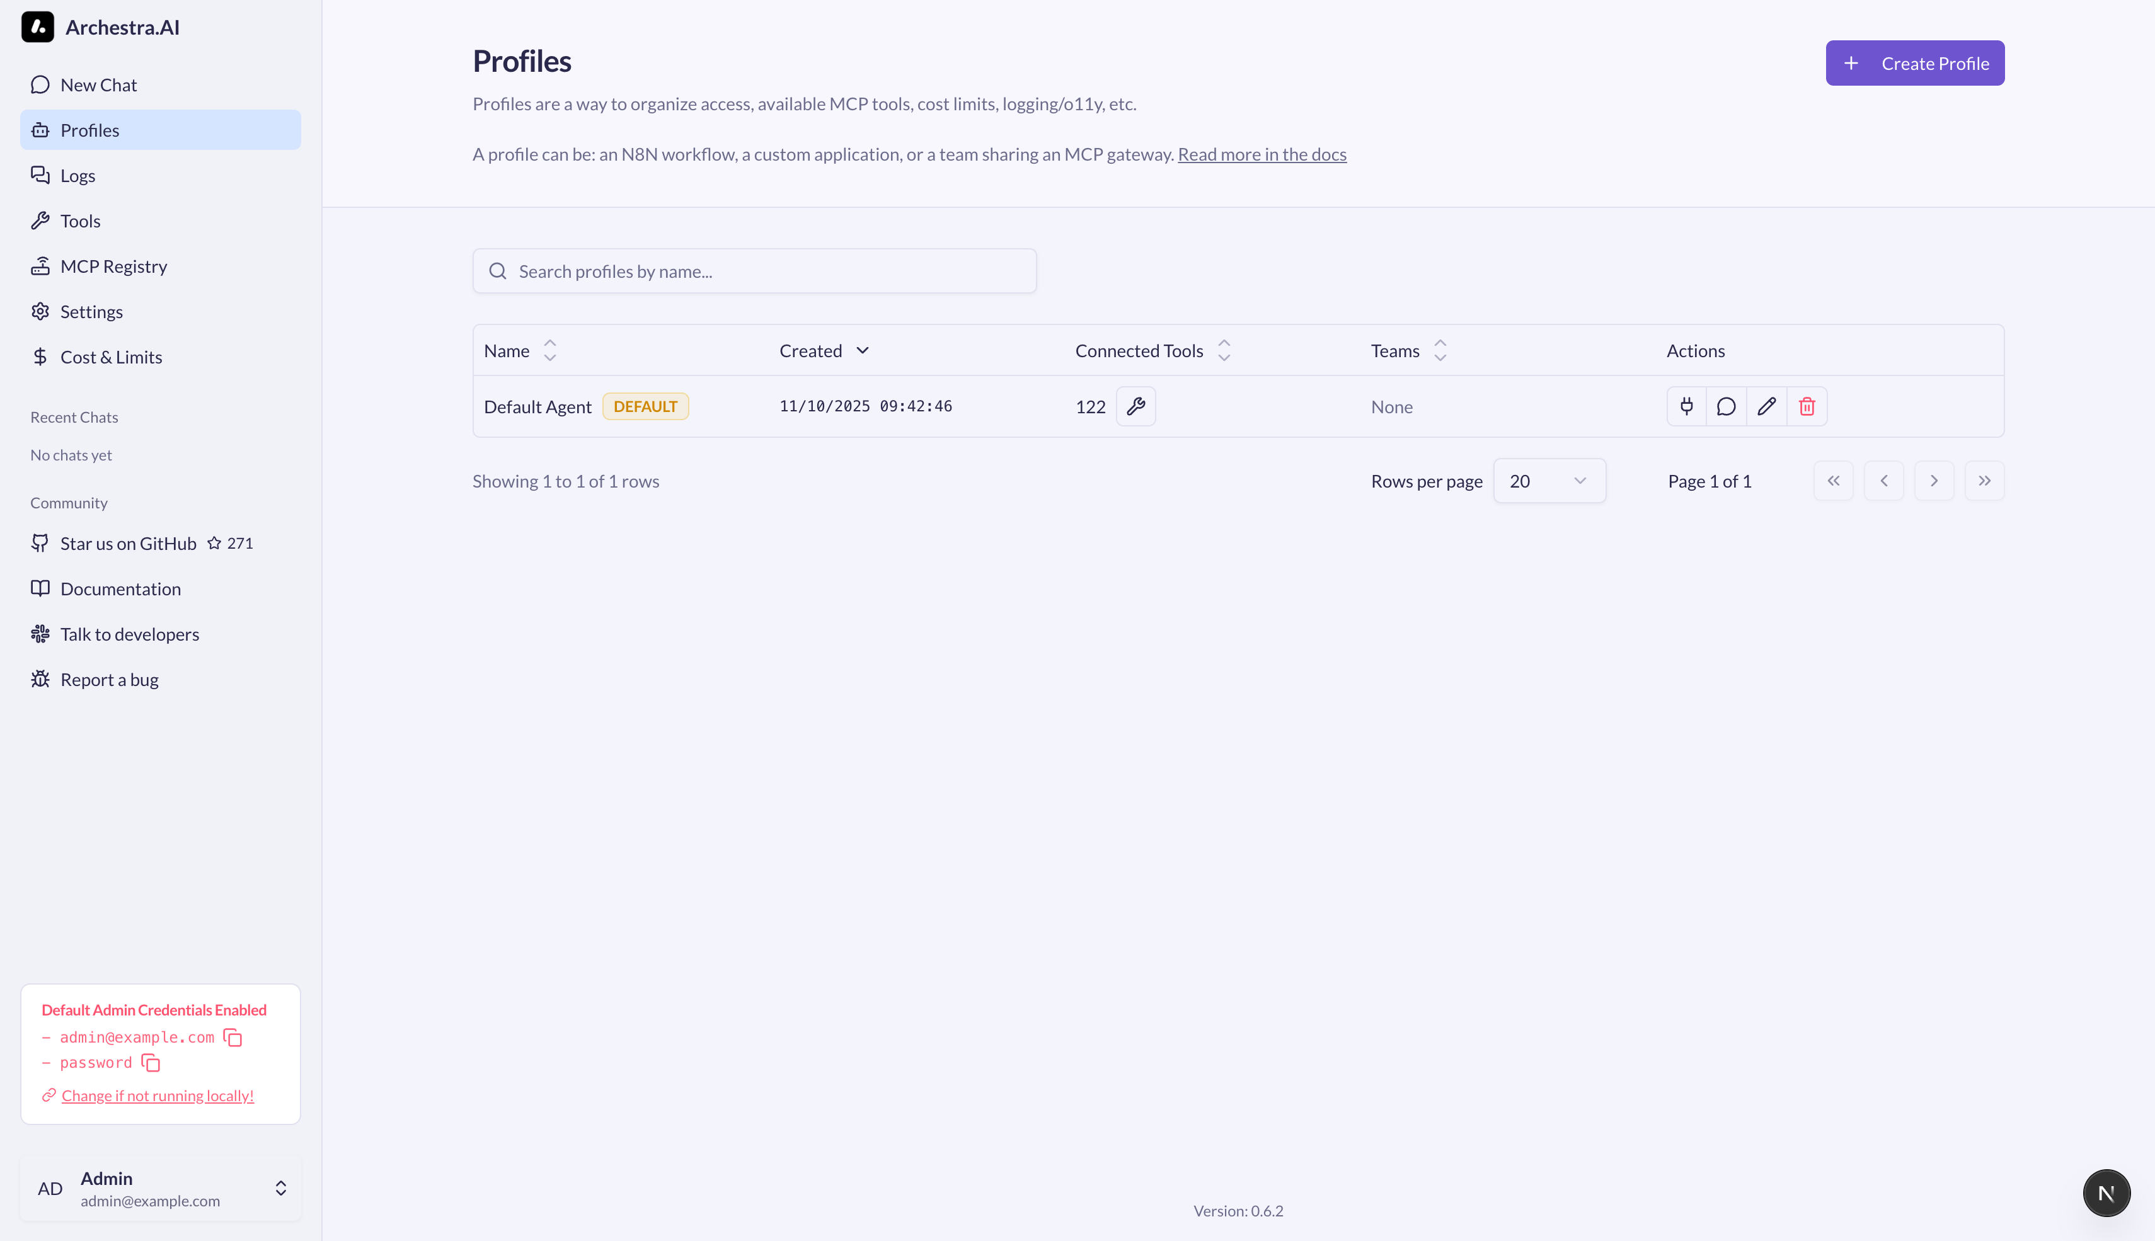The height and width of the screenshot is (1241, 2155).
Task: Sort the Connected Tools column
Action: (x=1223, y=350)
